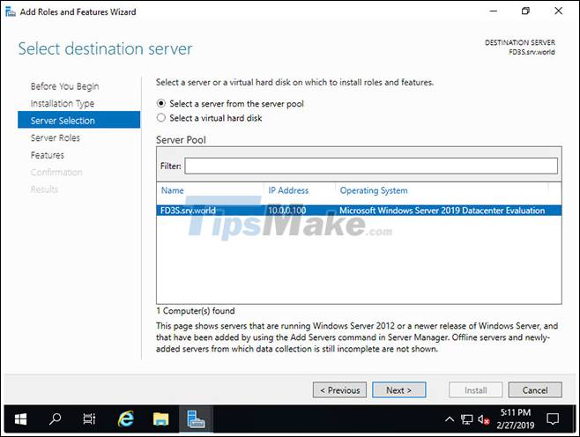Image resolution: width=580 pixels, height=437 pixels.
Task: Go to Before You Begin step
Action: [x=64, y=86]
